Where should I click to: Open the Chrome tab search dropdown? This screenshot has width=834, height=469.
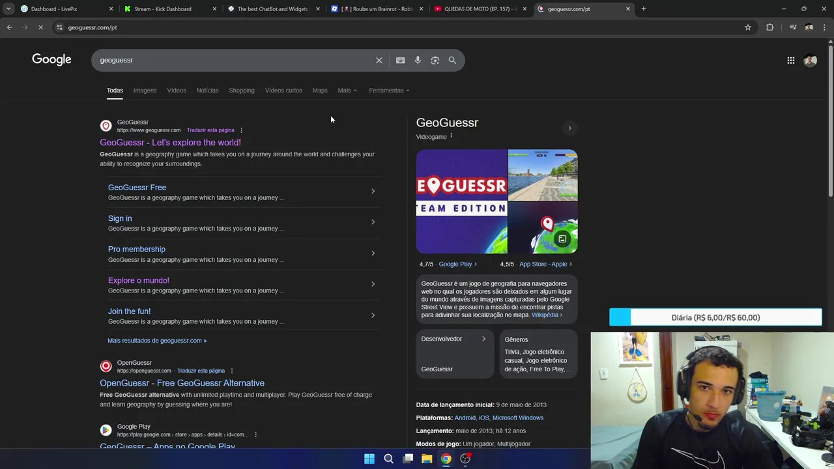point(8,8)
